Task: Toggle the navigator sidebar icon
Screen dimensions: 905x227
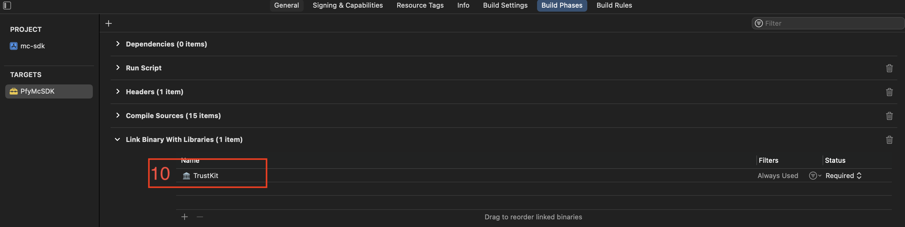Action: click(x=7, y=5)
